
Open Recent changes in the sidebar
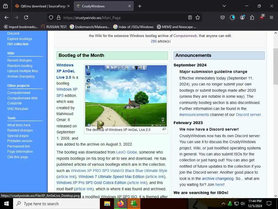(19, 60)
